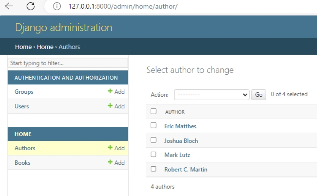Viewport: 317px width, 196px height.
Task: Open Users in the sidebar
Action: 22,106
